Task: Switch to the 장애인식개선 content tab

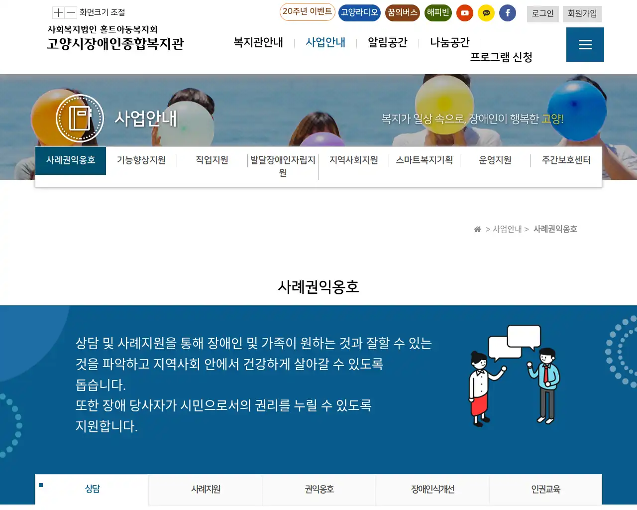Action: (x=432, y=490)
